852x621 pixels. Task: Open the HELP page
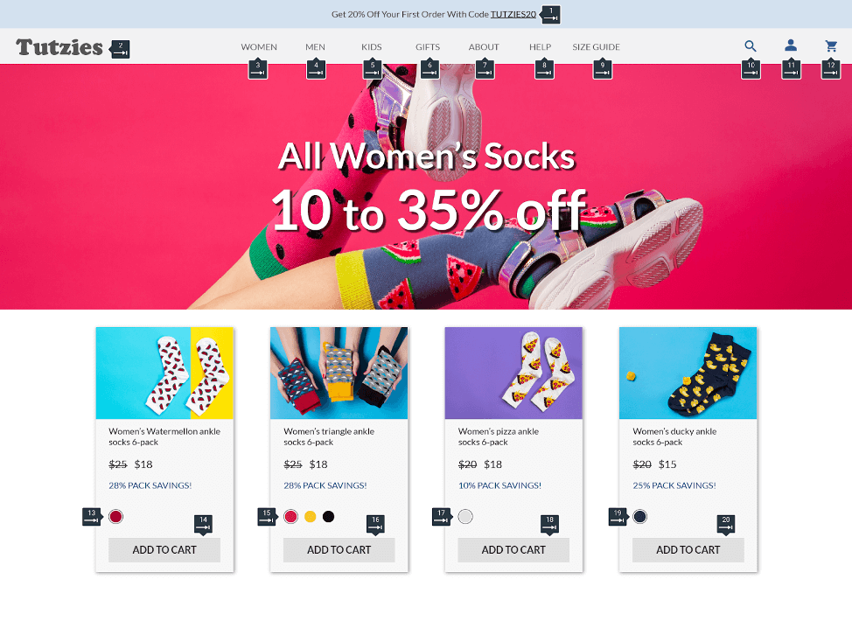540,46
